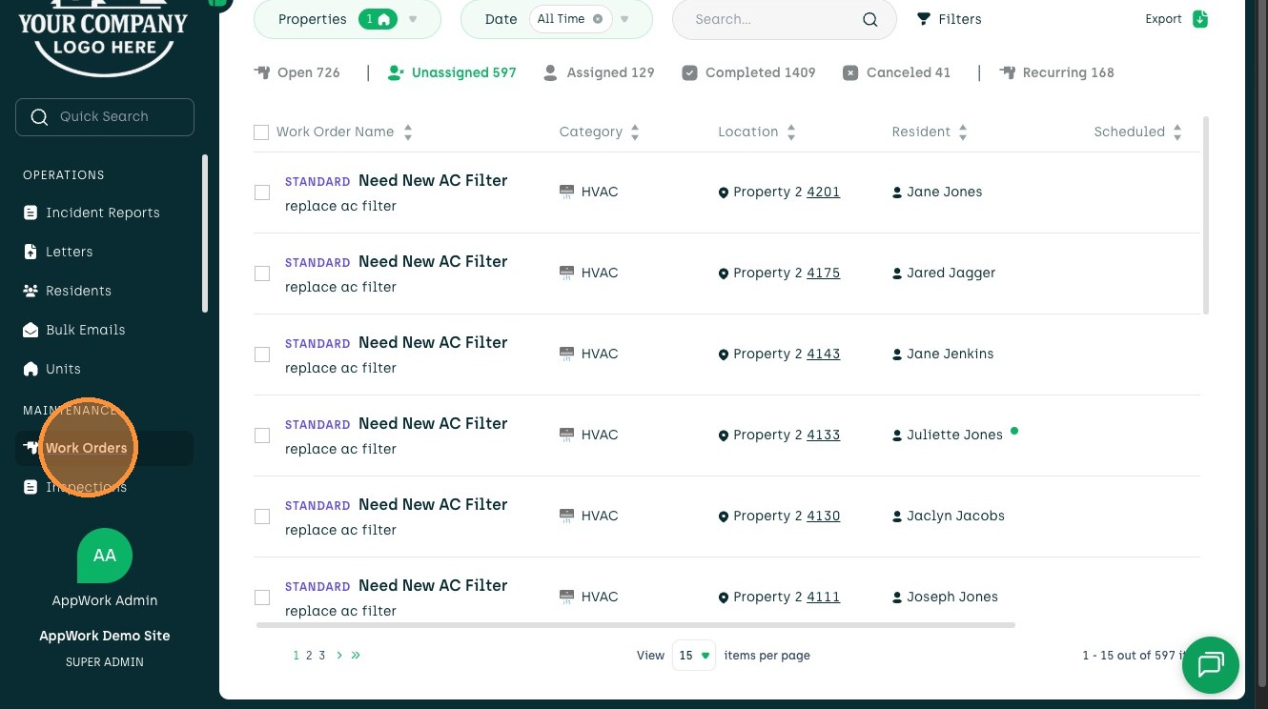1268x709 pixels.
Task: Click the Recurring tab faucet icon
Action: click(1007, 72)
